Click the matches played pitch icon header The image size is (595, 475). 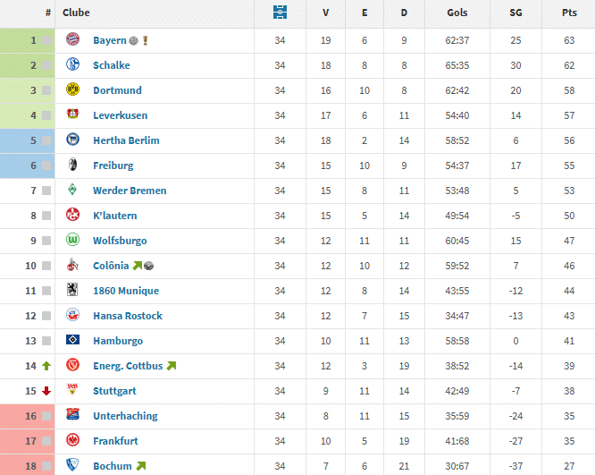[281, 13]
